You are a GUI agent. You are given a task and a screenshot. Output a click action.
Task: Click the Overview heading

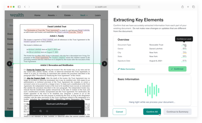[x=123, y=40]
